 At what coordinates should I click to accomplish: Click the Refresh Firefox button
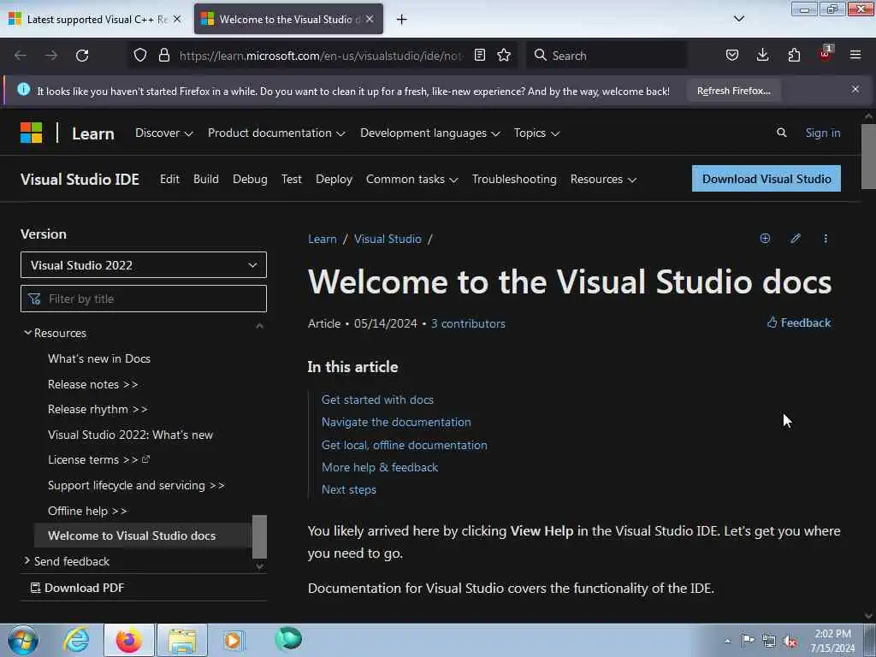pos(733,91)
